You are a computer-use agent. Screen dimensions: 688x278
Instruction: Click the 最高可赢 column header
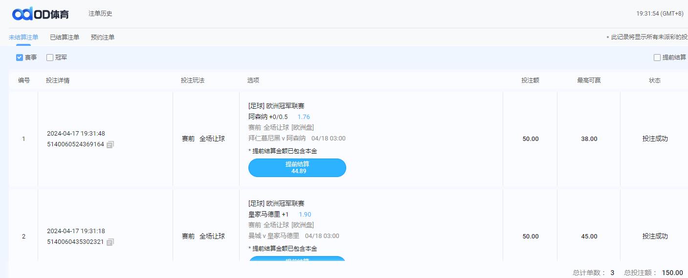click(x=589, y=80)
